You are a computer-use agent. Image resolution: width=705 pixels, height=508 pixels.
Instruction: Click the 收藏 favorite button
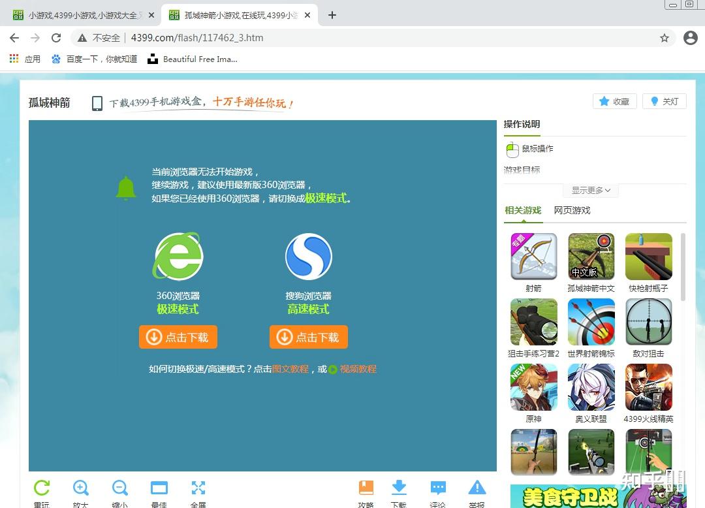[615, 101]
